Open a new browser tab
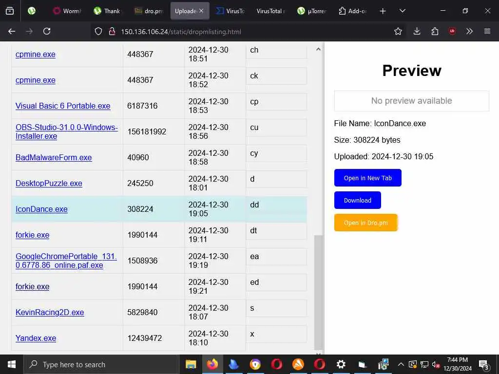 [x=383, y=11]
